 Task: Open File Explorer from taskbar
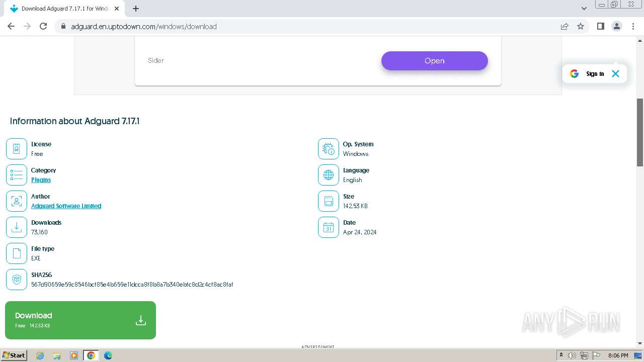(x=57, y=355)
